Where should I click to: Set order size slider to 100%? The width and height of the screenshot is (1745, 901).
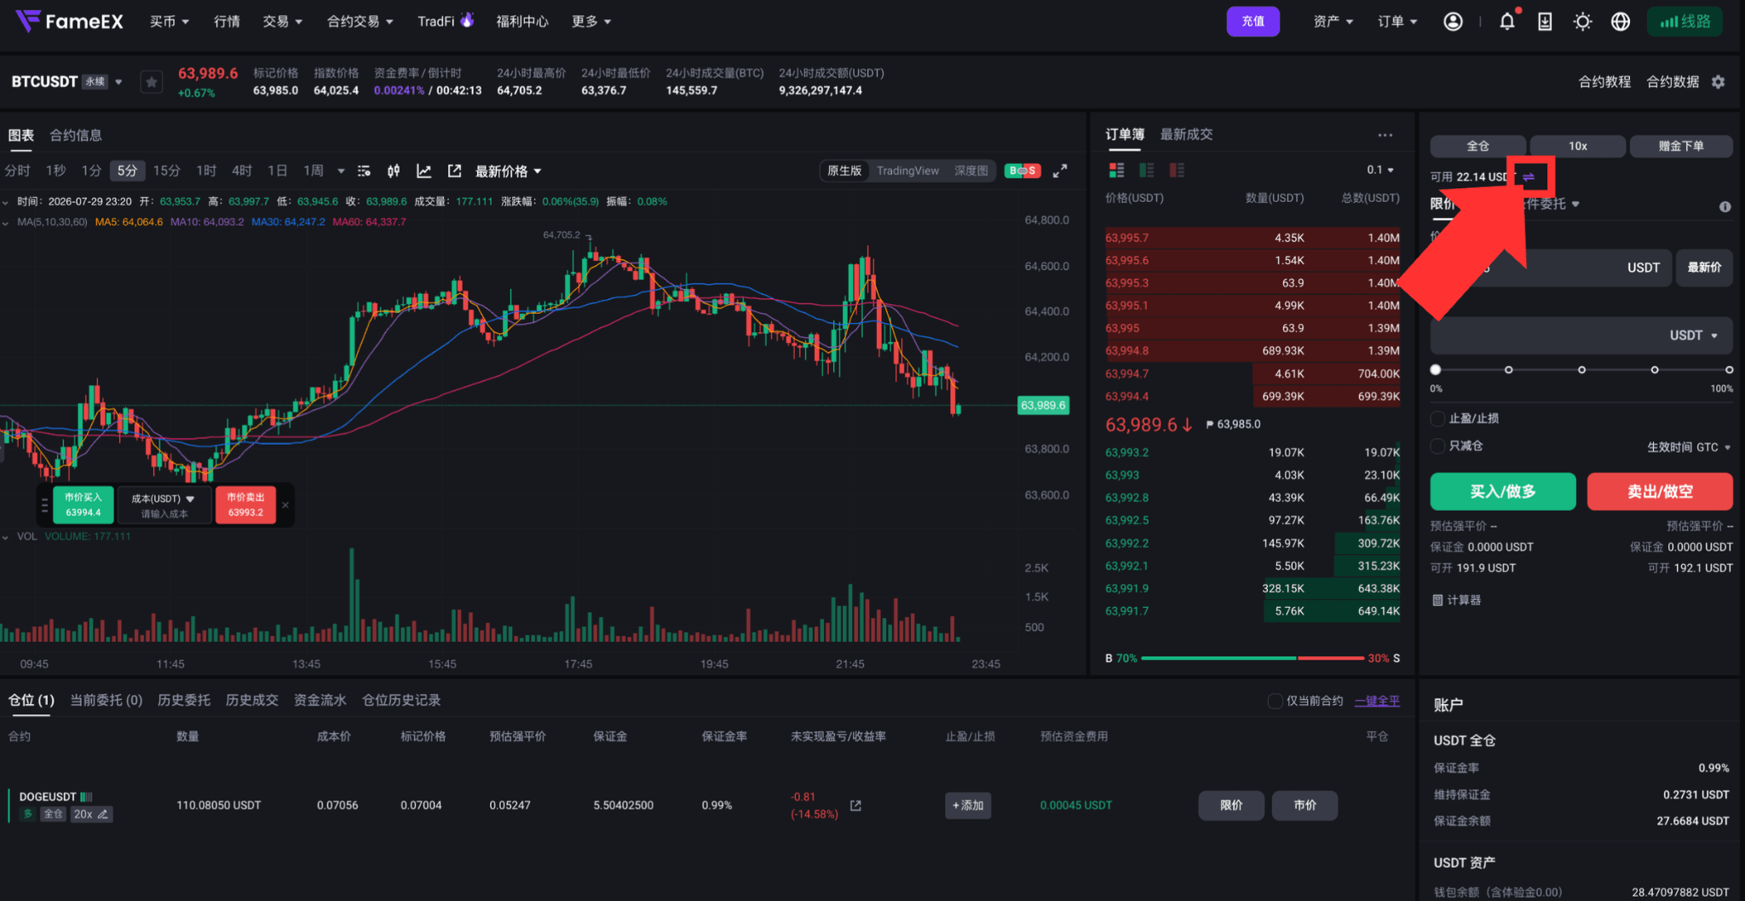coord(1729,370)
